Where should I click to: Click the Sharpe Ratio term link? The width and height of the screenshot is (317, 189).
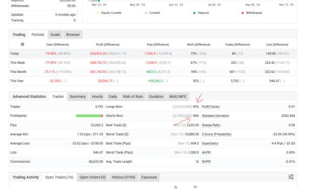coord(211,125)
